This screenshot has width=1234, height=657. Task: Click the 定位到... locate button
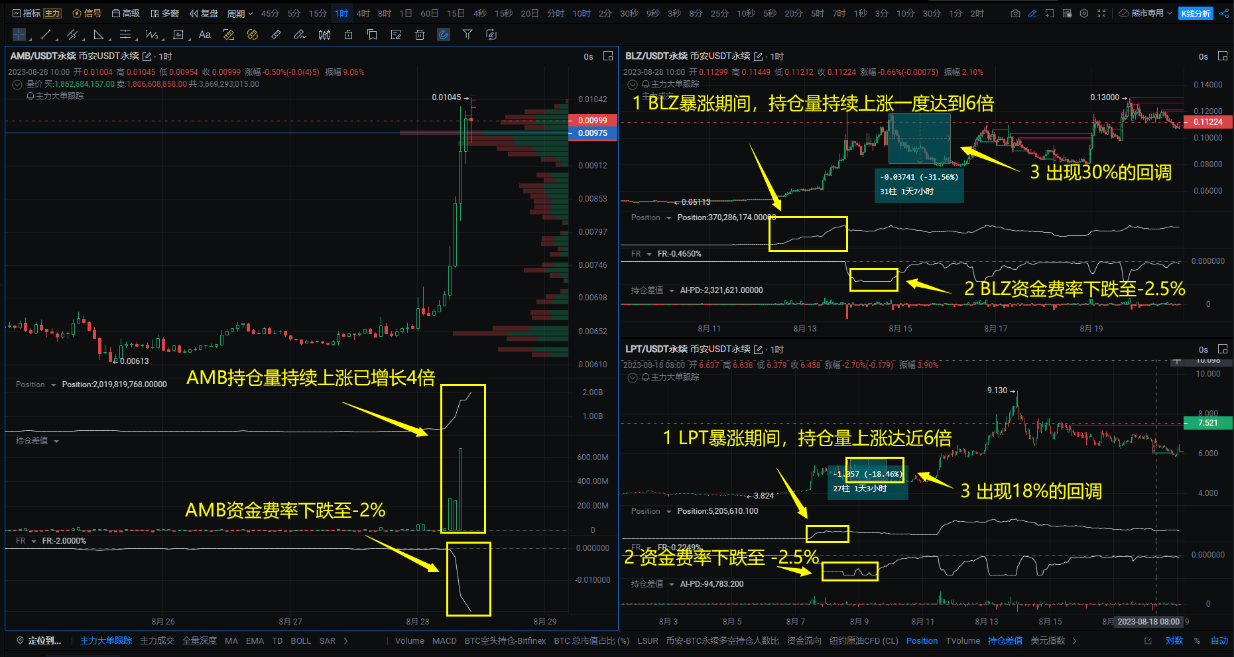click(39, 640)
